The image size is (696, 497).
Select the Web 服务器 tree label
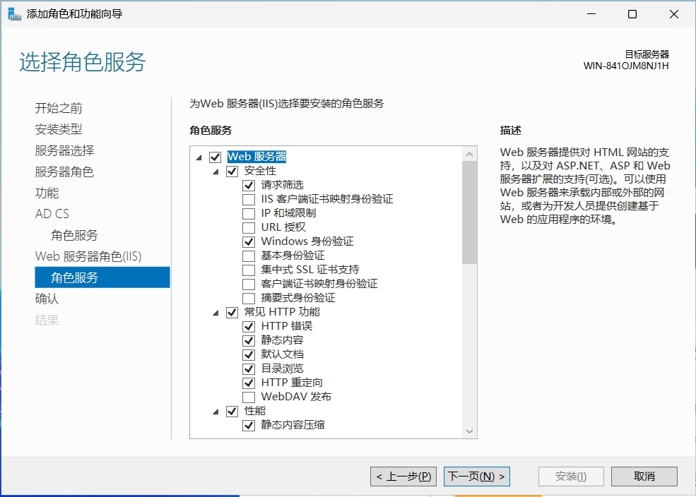tap(256, 157)
